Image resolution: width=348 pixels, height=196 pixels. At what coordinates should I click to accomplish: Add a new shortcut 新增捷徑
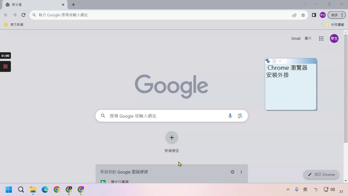point(172,142)
